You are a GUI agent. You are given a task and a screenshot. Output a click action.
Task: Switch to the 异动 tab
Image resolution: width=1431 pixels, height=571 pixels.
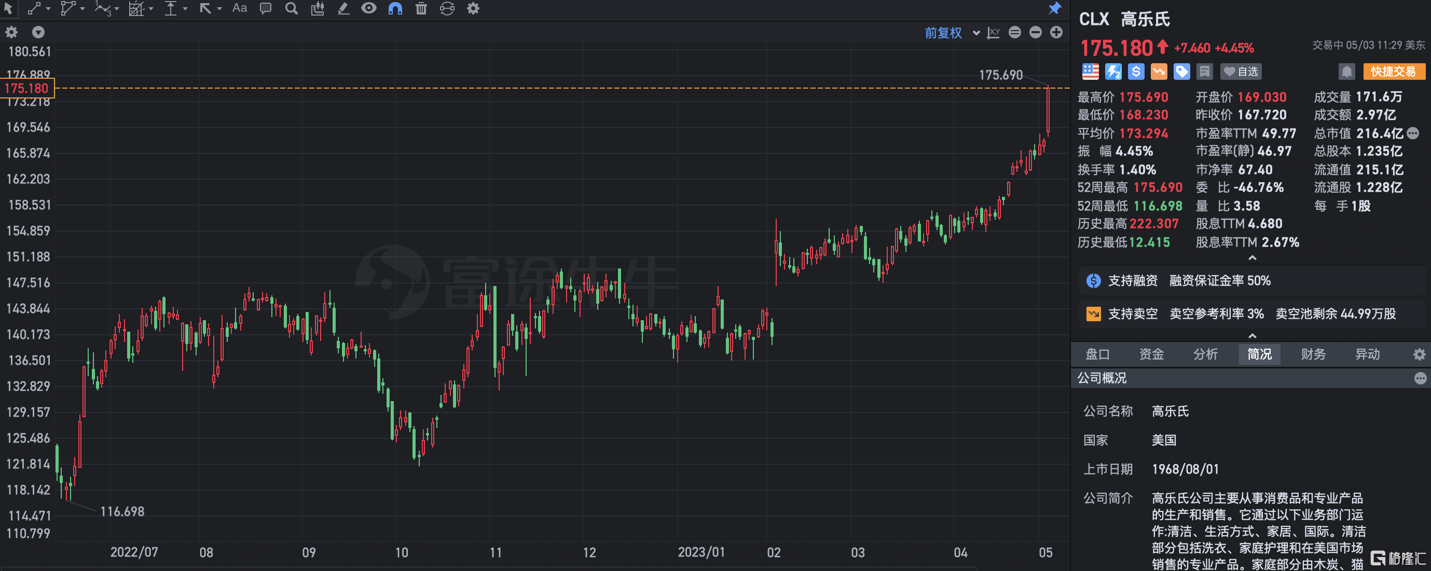point(1367,354)
